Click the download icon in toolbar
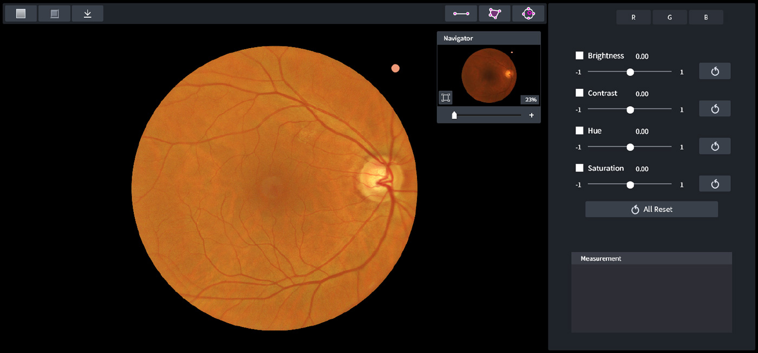Screen dimensions: 758x353 pos(87,14)
